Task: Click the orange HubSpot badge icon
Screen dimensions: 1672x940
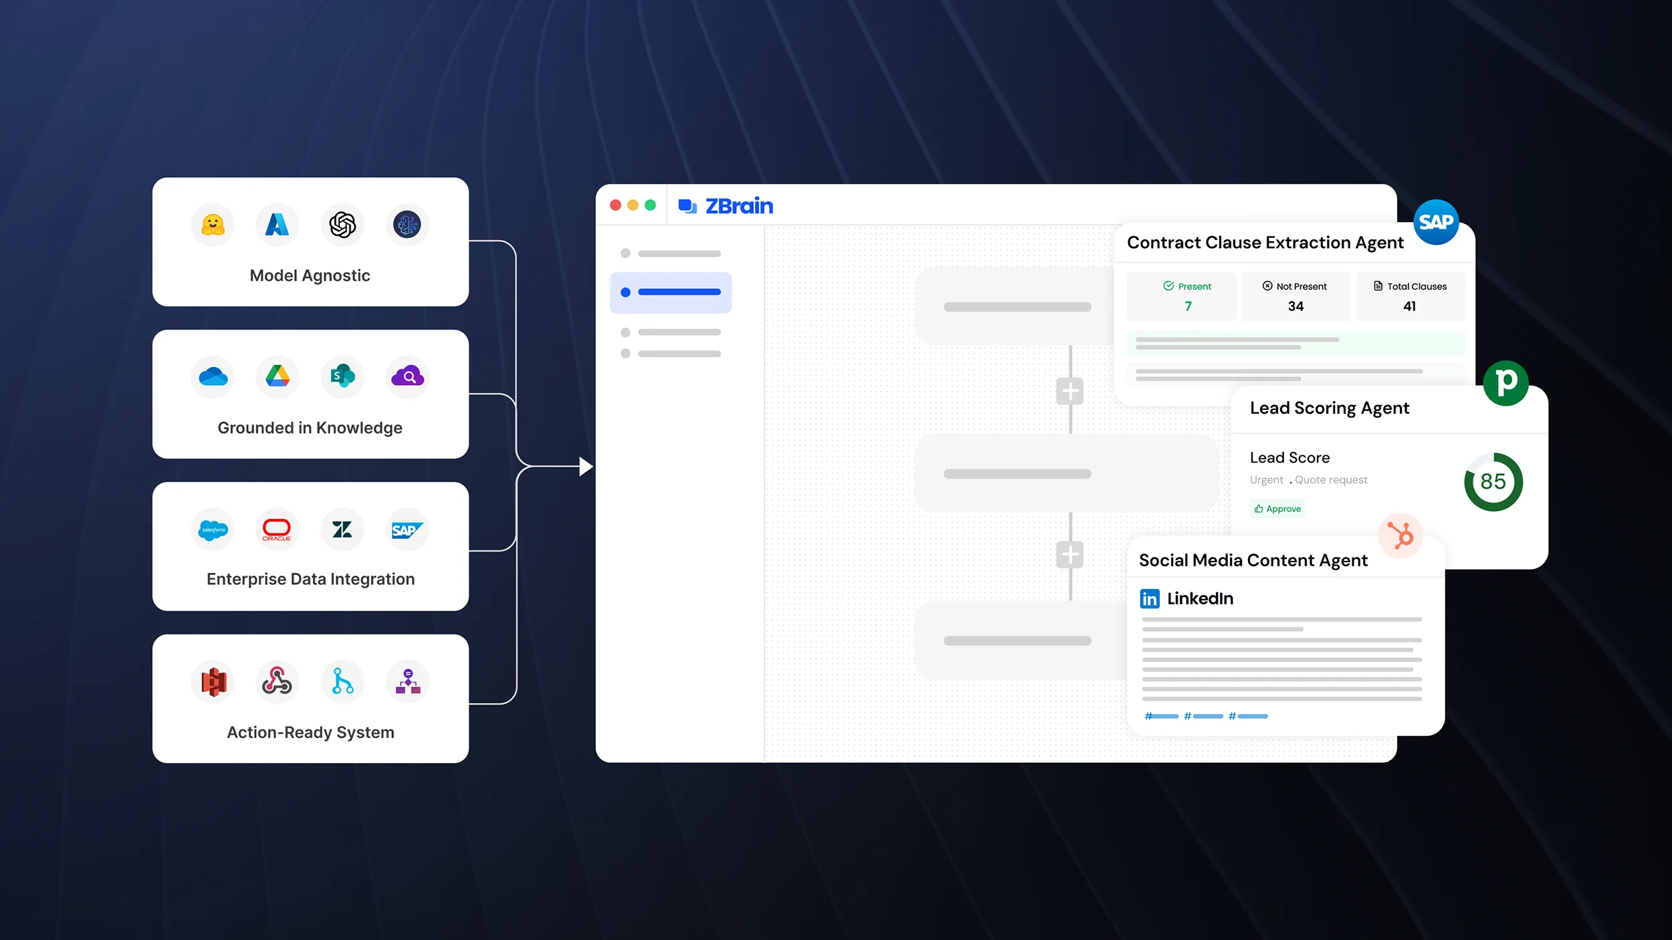Action: tap(1400, 536)
